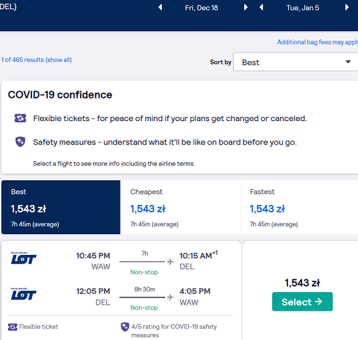Screen dimensions: 358x340
Task: Click the return flight airplane icon
Action: pyautogui.click(x=170, y=297)
